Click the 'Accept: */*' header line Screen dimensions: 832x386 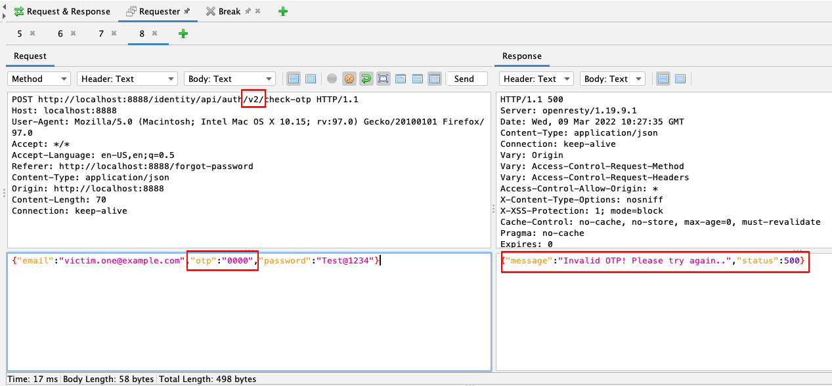tap(40, 144)
